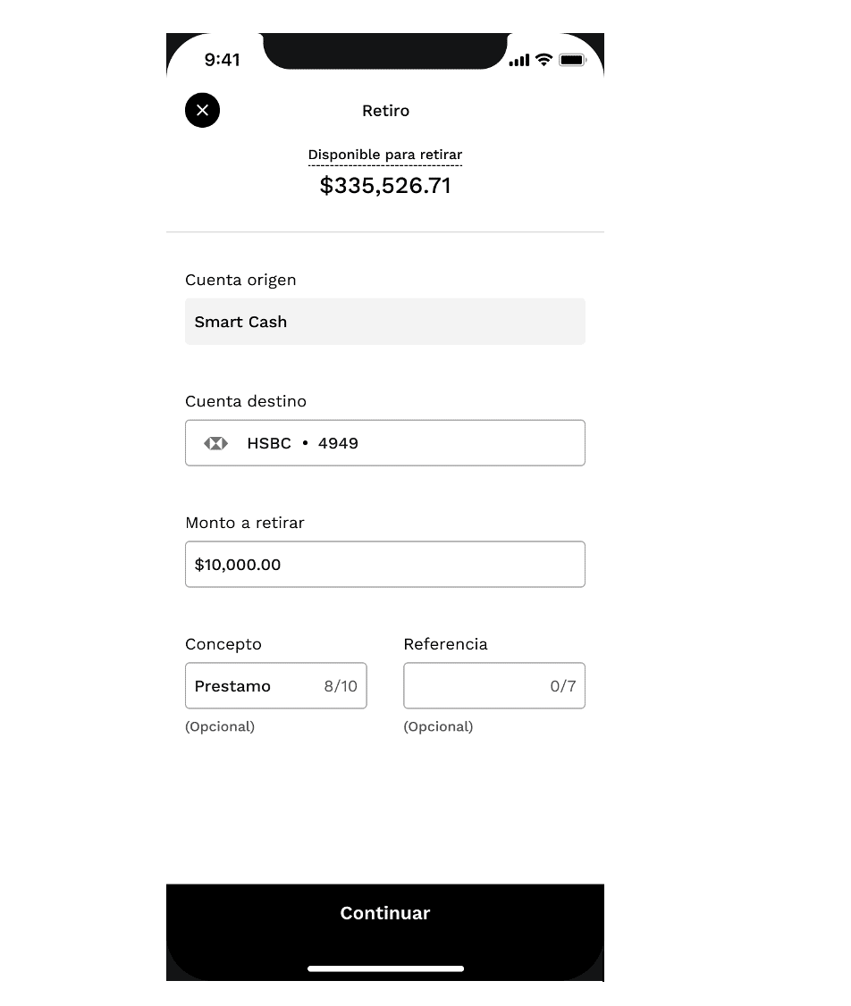Click the empty Referencia input field
This screenshot has width=851, height=1006.
tap(474, 686)
